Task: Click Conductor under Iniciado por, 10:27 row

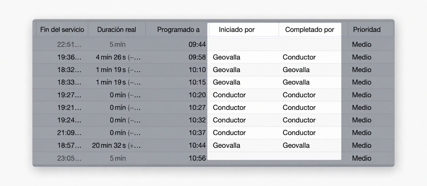Action: 229,107
